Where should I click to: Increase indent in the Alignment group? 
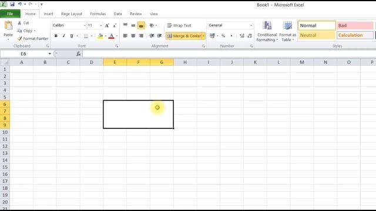coord(159,36)
